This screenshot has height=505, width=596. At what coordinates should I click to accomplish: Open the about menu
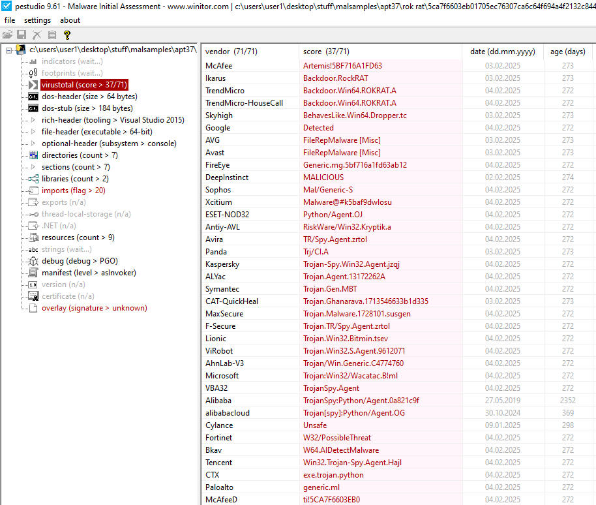point(70,20)
